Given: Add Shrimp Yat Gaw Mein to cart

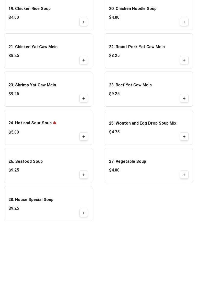Looking at the screenshot, I should click(84, 98).
